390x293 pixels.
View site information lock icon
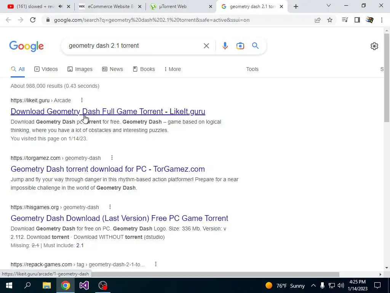coord(48,20)
